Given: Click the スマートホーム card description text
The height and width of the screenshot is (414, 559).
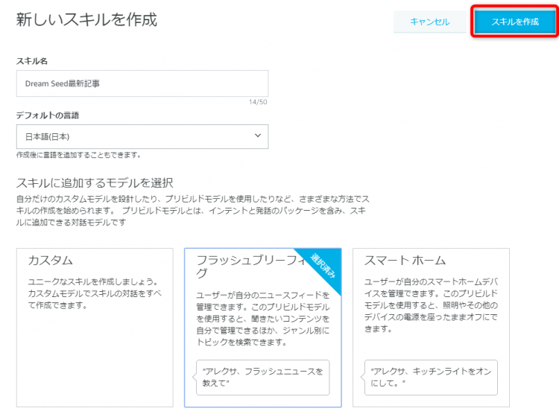Looking at the screenshot, I should [431, 305].
